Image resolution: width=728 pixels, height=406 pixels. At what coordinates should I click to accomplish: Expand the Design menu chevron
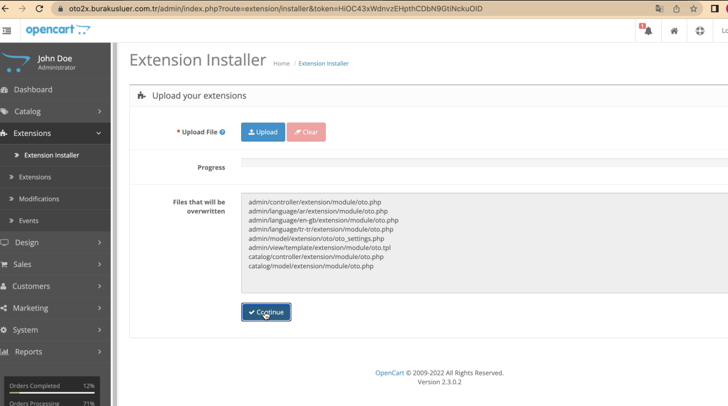click(99, 242)
